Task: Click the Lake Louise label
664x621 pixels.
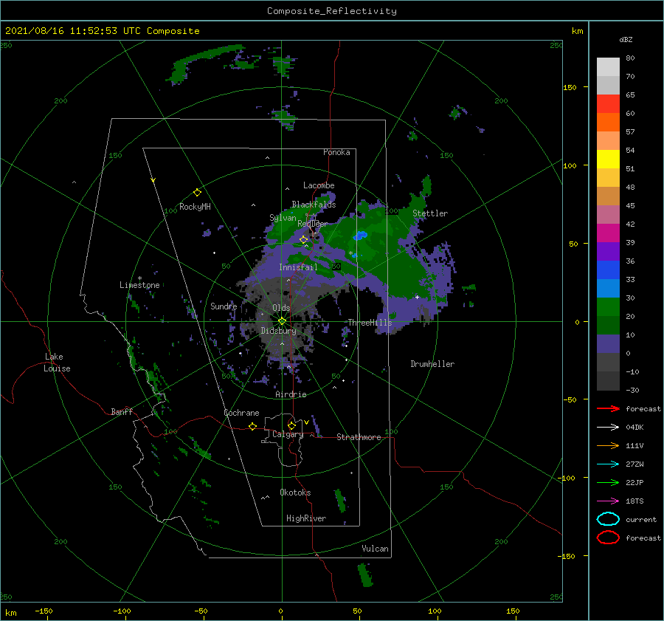Action: click(57, 363)
